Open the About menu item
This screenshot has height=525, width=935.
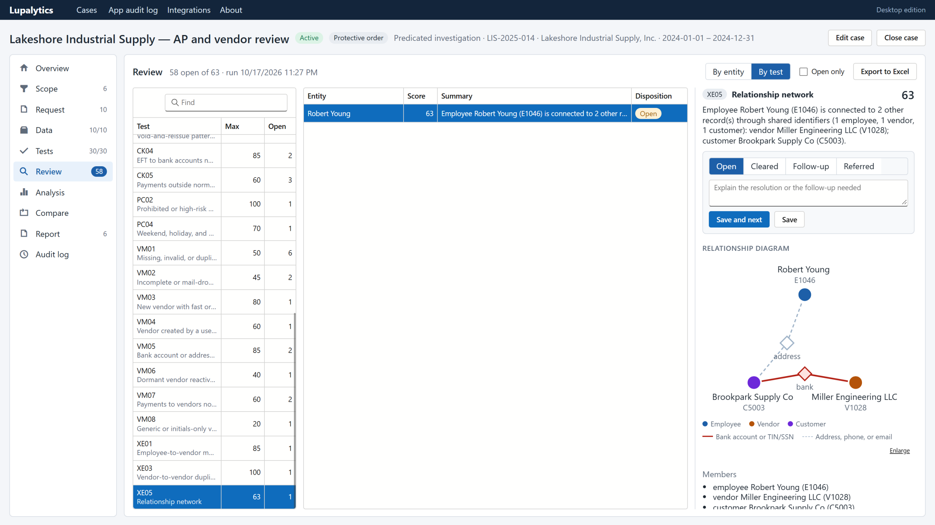[231, 10]
